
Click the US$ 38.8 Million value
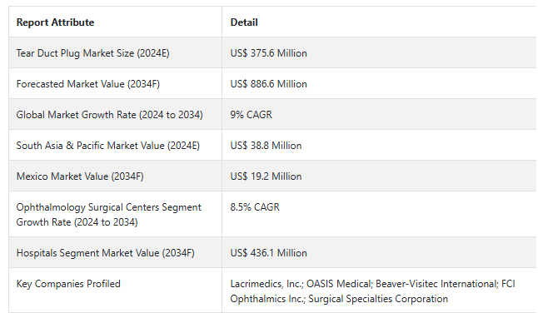pos(266,146)
